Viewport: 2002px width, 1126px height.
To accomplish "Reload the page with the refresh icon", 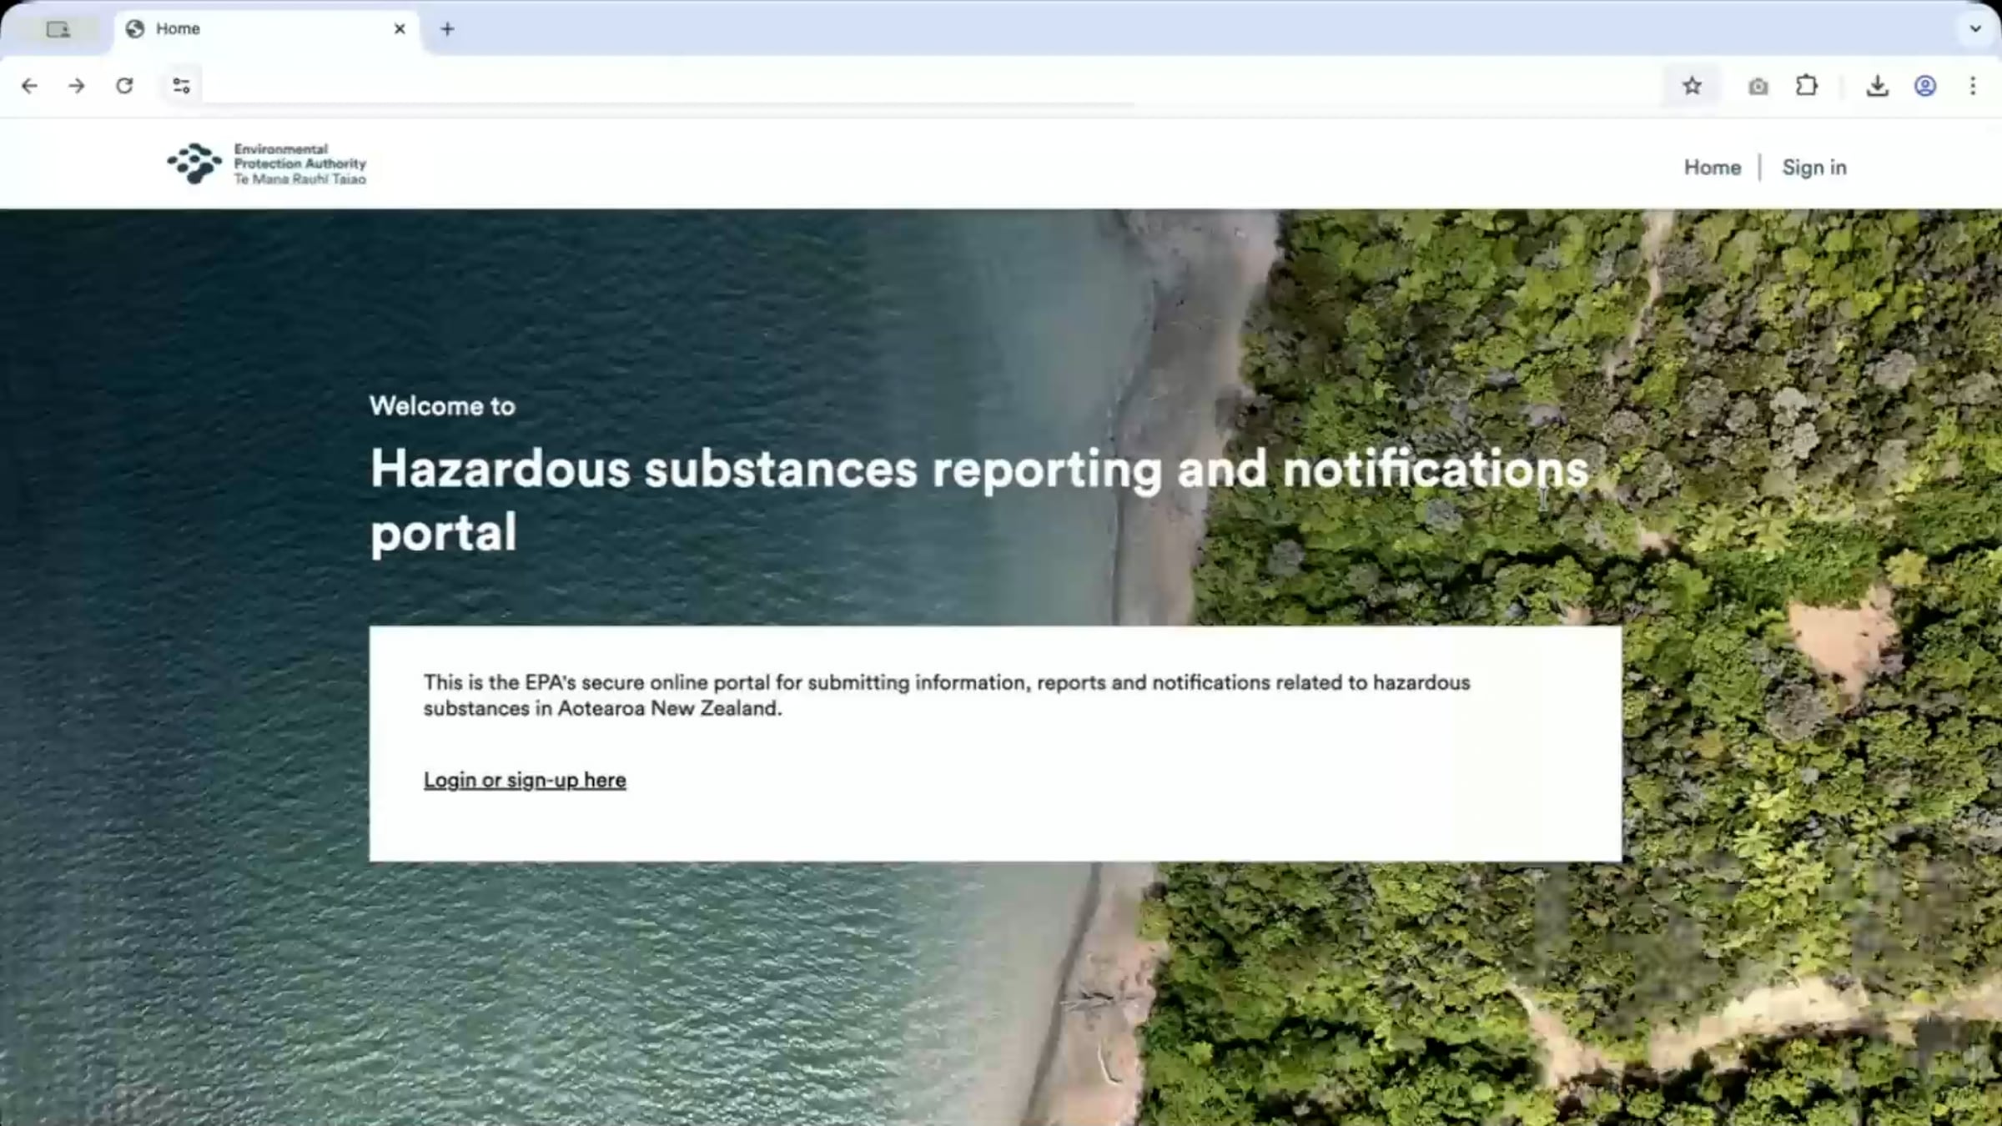I will coord(124,86).
